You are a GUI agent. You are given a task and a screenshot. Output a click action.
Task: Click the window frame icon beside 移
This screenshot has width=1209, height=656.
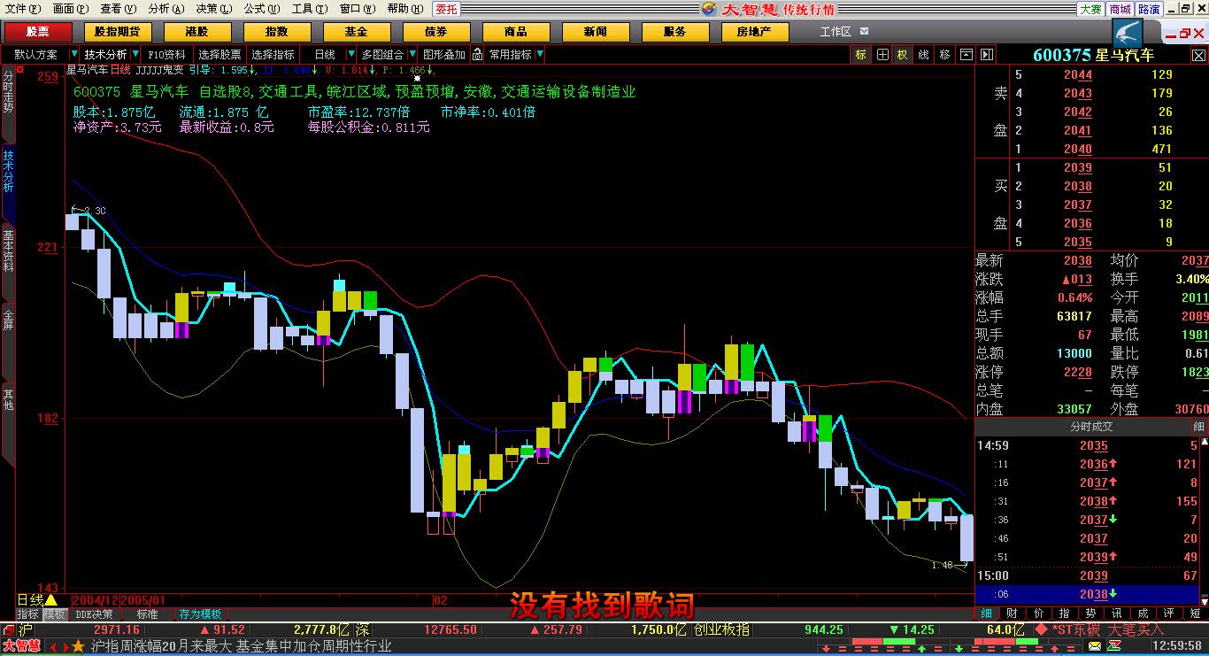click(966, 55)
